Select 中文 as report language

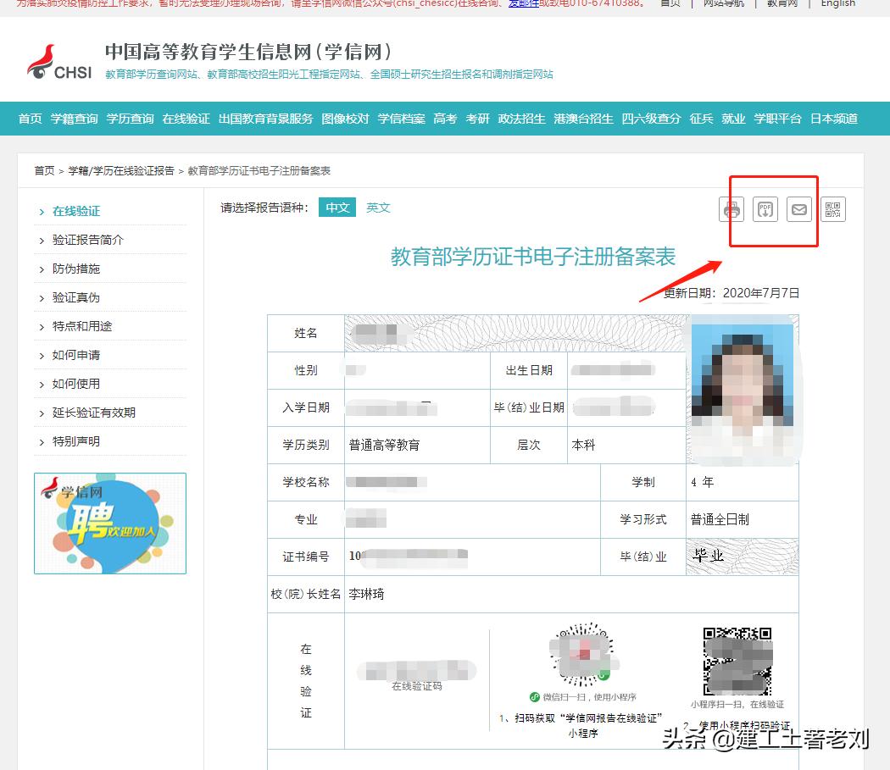coord(337,207)
